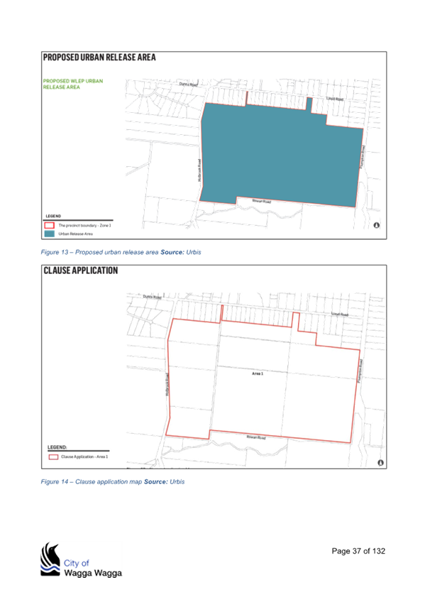Click the north arrow icon in Clause Application map
The height and width of the screenshot is (602, 425).
[x=380, y=463]
